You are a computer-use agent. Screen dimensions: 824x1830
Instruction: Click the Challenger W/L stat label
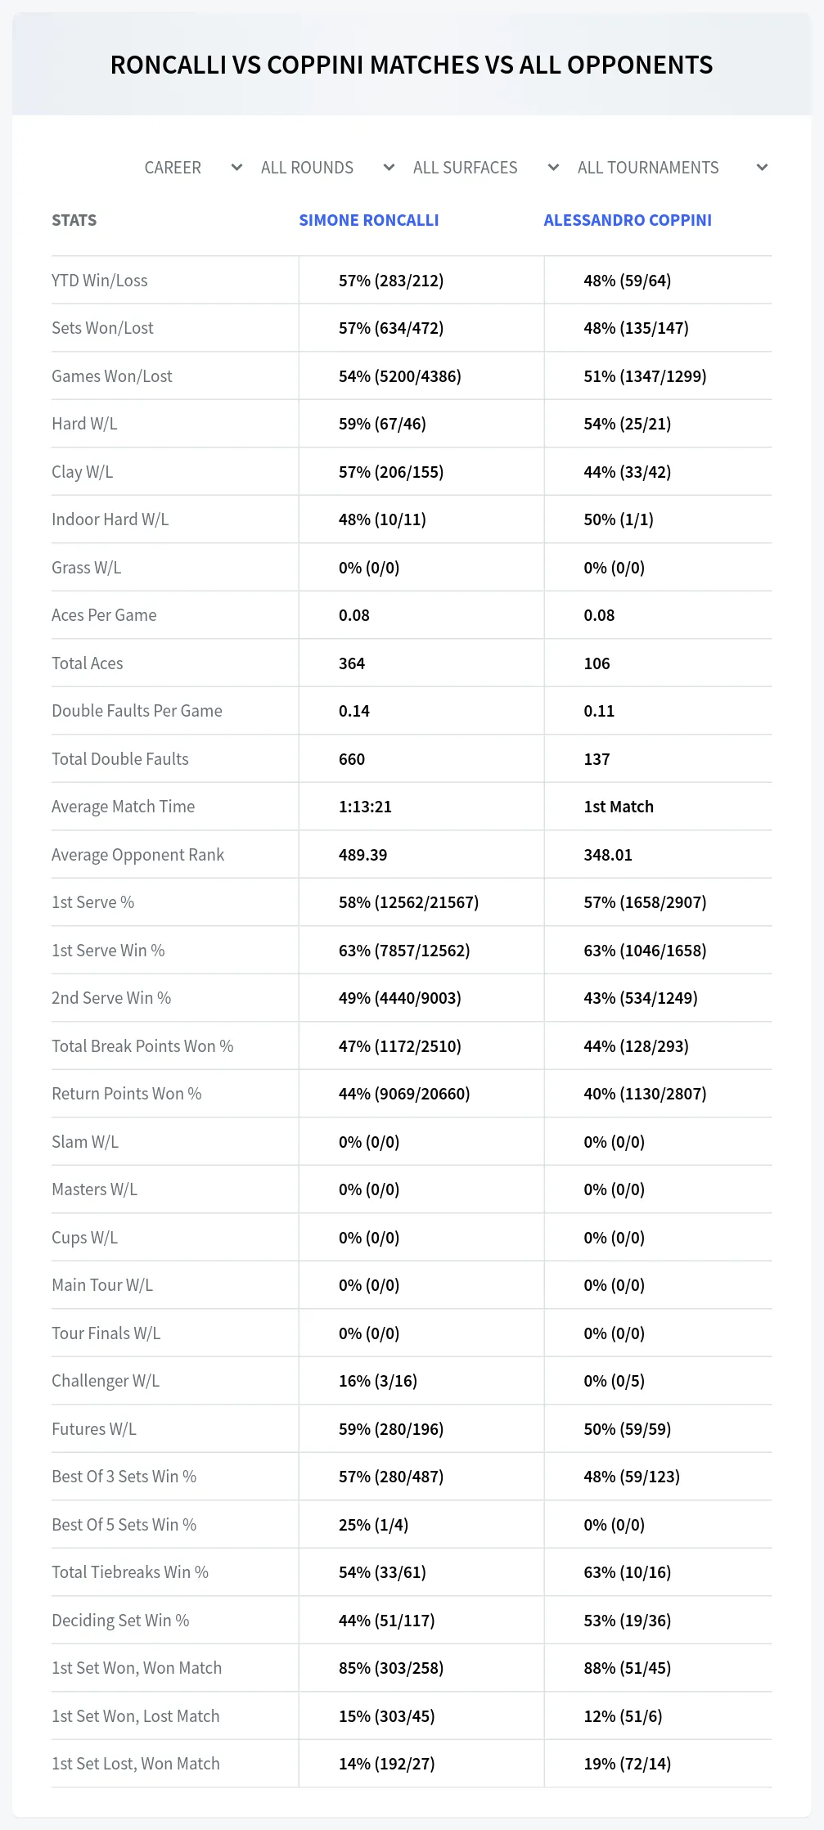(x=106, y=1381)
